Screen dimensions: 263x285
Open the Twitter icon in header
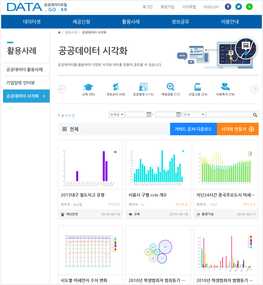click(x=239, y=7)
